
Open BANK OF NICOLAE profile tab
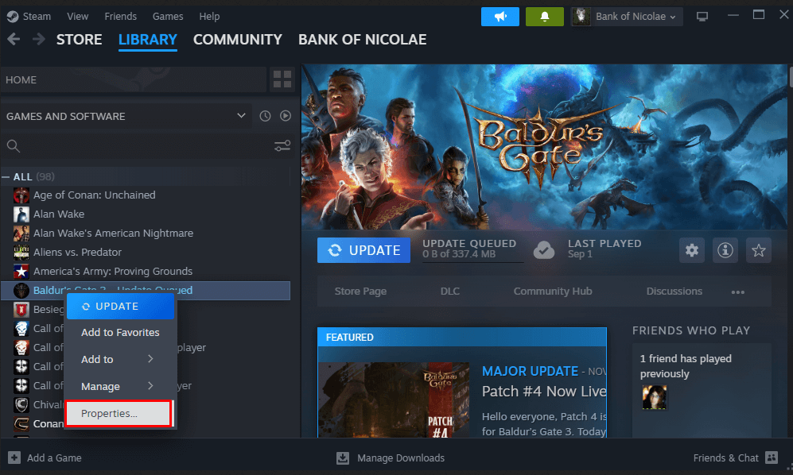362,40
